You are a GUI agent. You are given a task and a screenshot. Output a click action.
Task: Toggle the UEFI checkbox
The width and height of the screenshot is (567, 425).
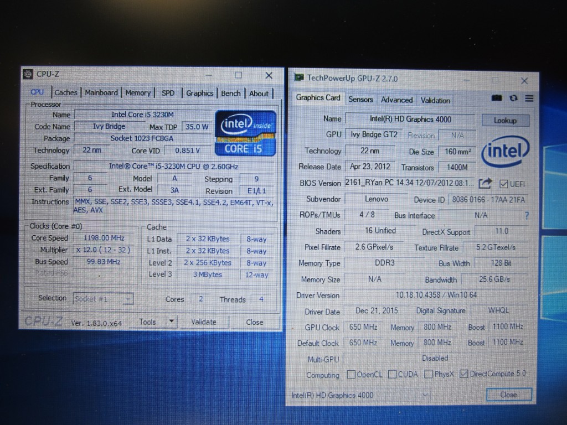(503, 184)
